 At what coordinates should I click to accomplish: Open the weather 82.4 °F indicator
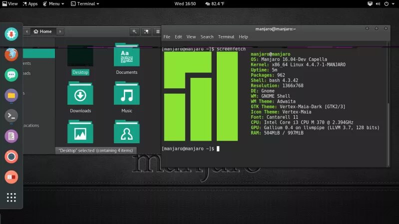coord(215,4)
